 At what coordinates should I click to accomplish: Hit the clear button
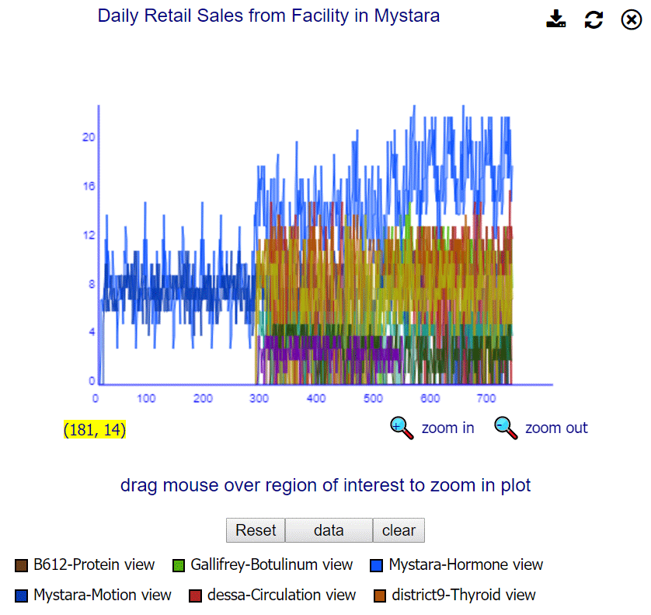click(399, 530)
